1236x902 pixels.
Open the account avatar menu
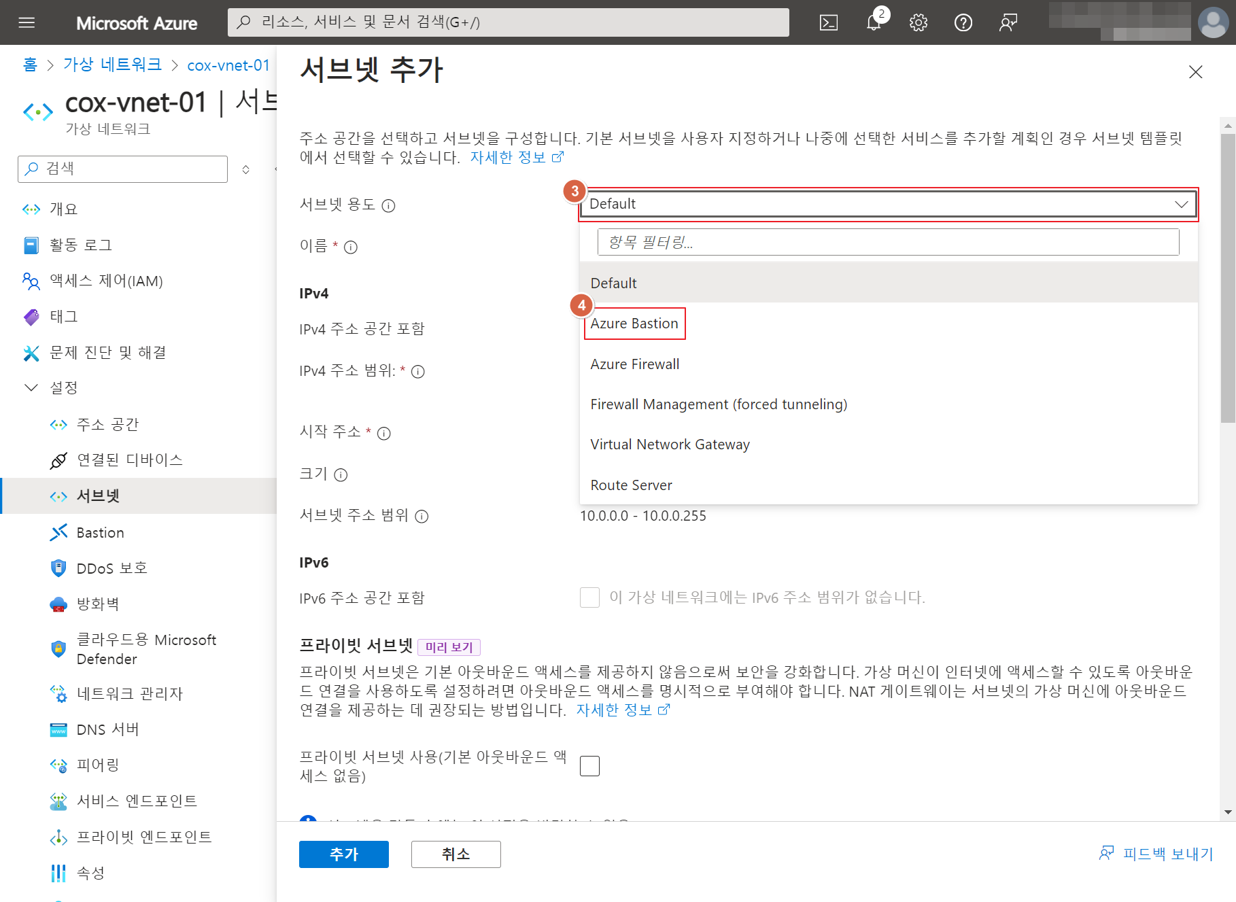(x=1213, y=22)
